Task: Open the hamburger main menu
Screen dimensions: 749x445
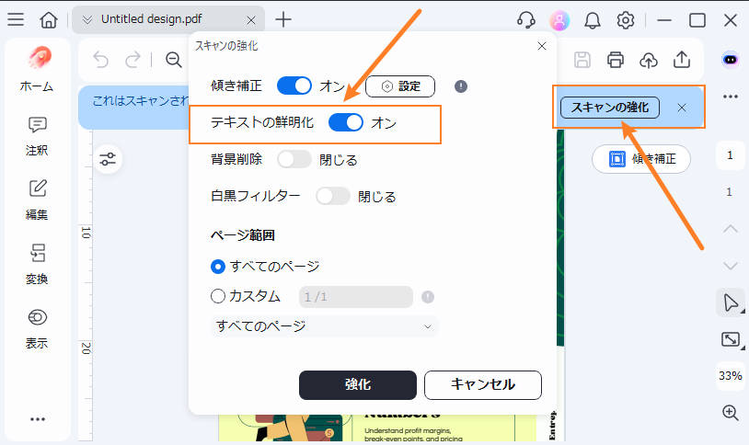Action: 16,19
